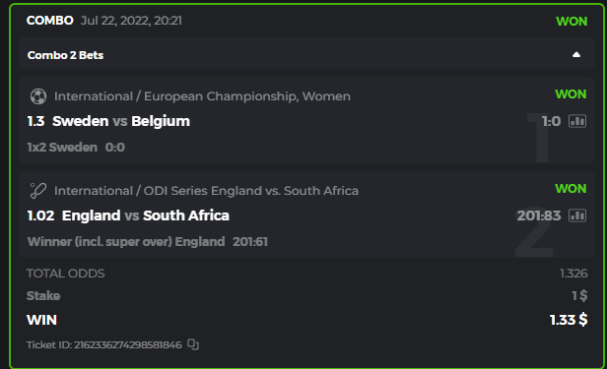Viewport: 607px width, 369px height.
Task: Click the Combo 2 Bets header
Action: coord(306,55)
